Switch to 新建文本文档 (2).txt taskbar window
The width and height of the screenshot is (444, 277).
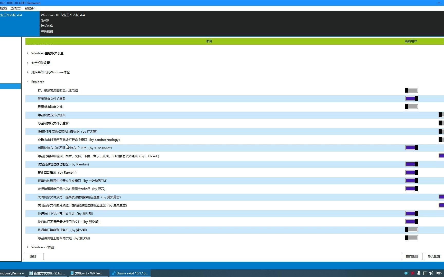tap(47, 273)
